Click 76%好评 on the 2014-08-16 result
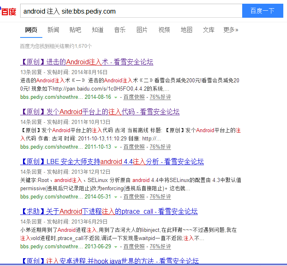This screenshot has height=266, width=287. [x=160, y=97]
